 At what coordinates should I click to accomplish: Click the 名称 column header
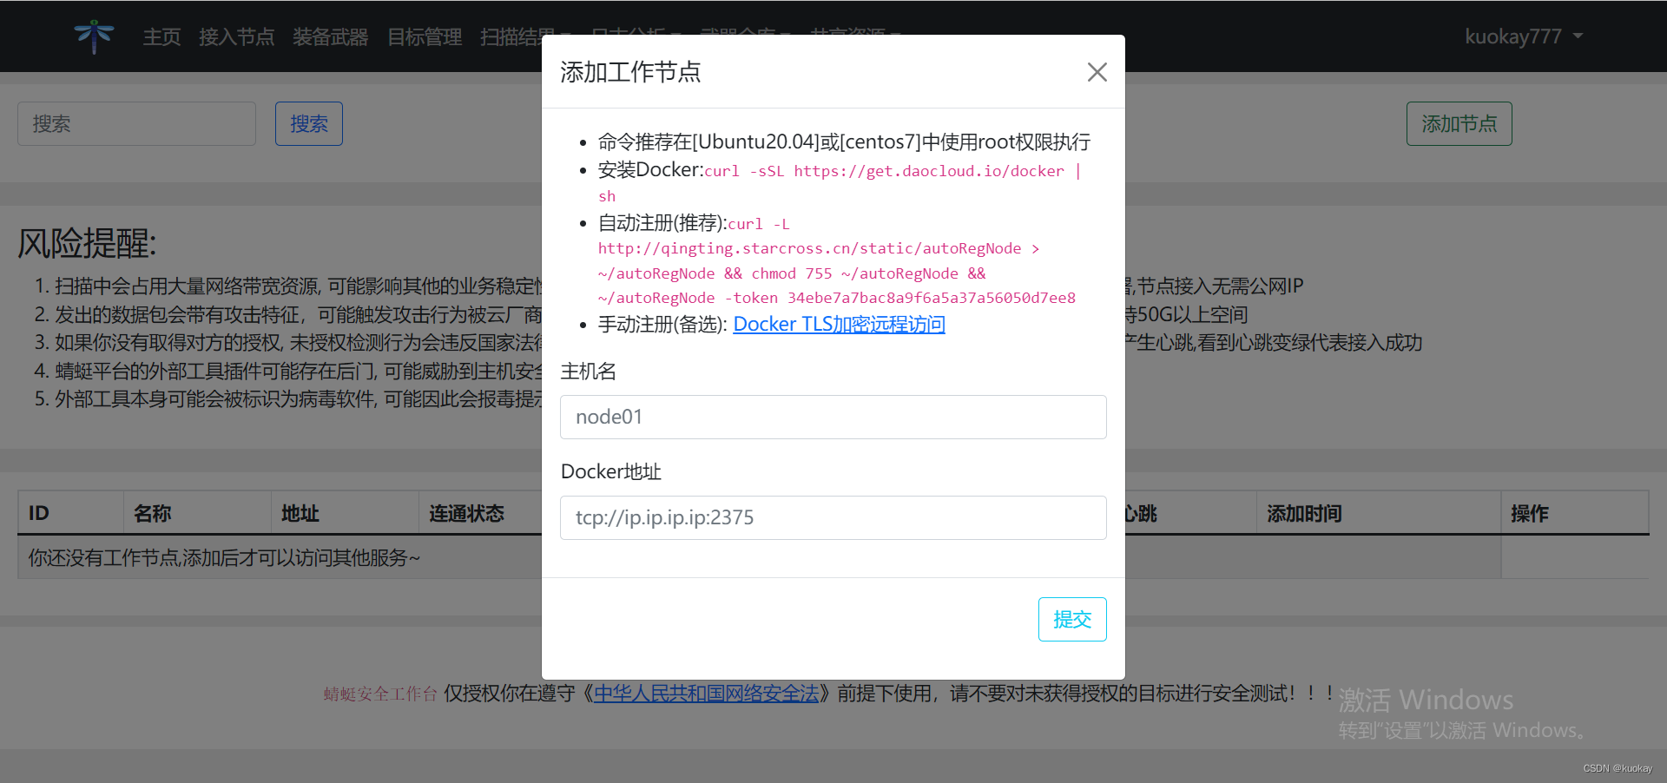[x=197, y=513]
